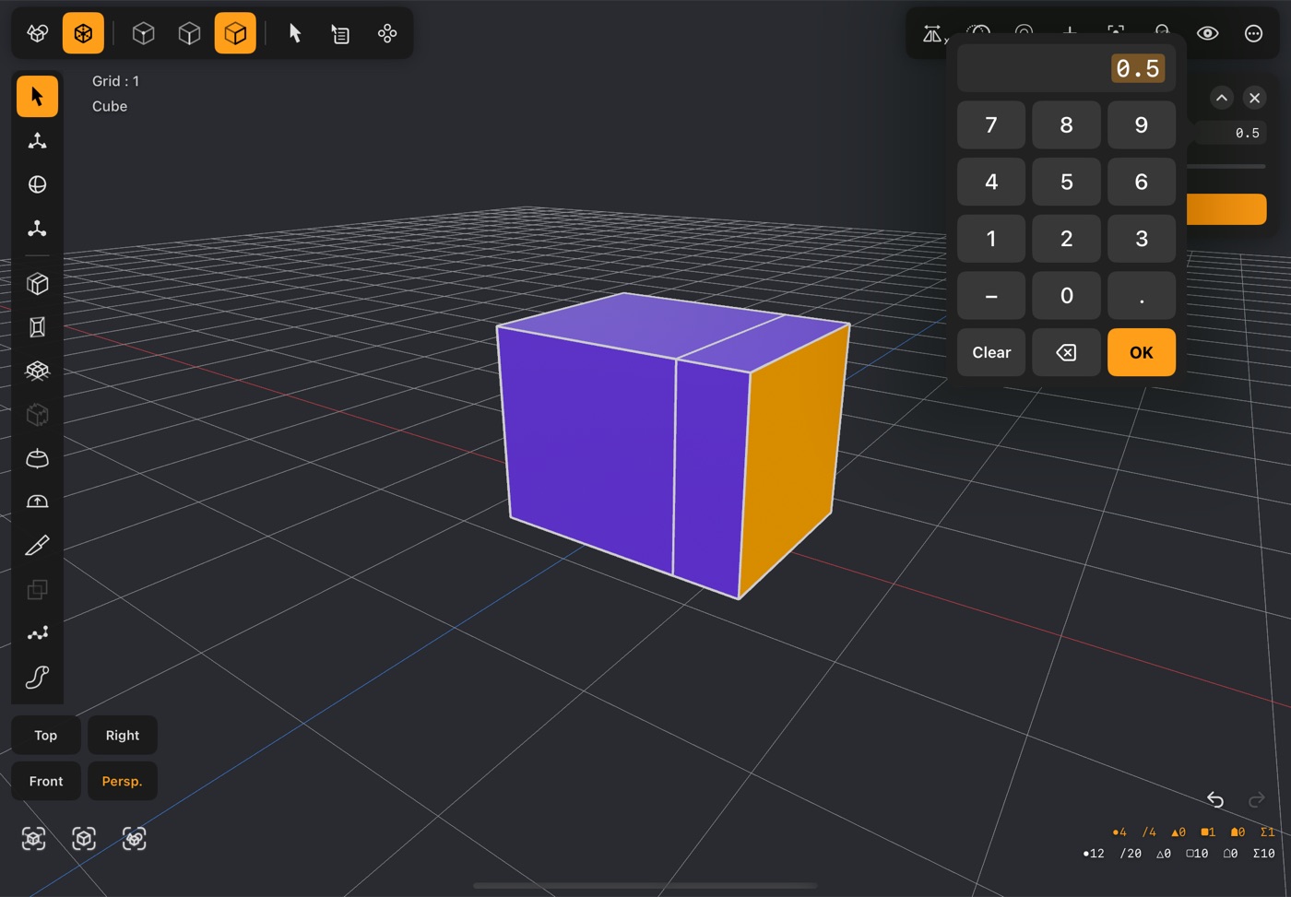1291x897 pixels.
Task: Choose the scale gizmo tool
Action: click(37, 228)
